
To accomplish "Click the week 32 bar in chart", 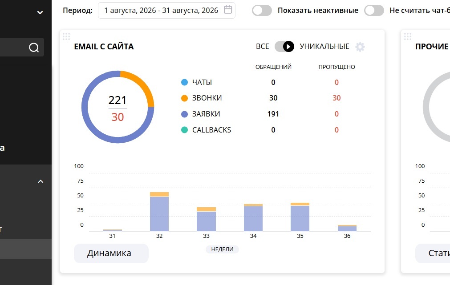I will point(159,212).
